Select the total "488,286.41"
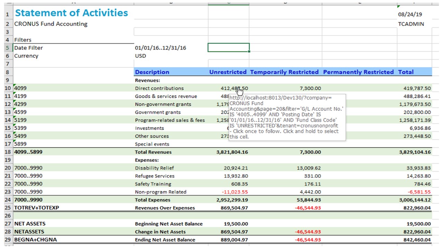The width and height of the screenshot is (443, 249). click(x=417, y=96)
